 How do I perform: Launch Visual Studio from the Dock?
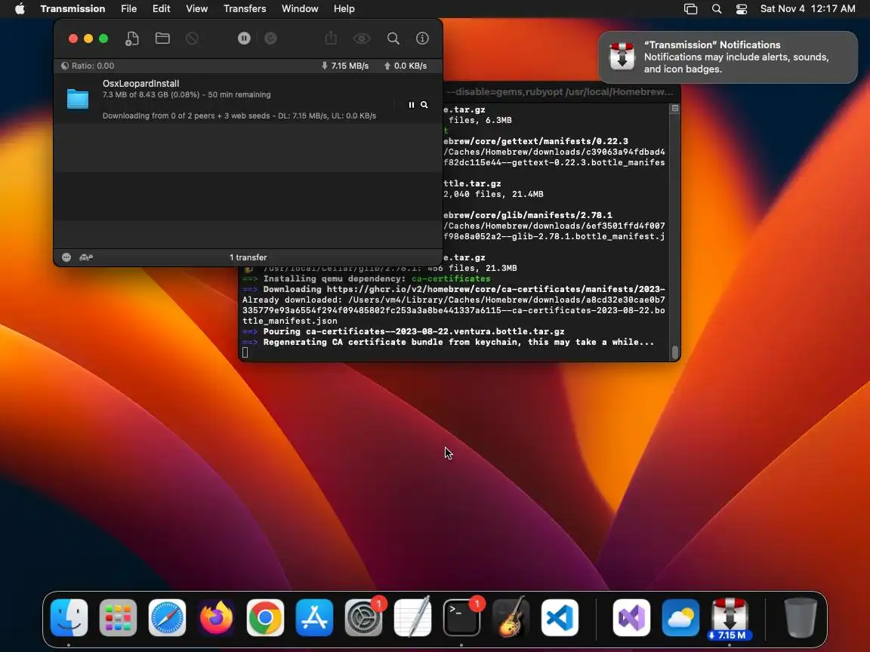631,617
